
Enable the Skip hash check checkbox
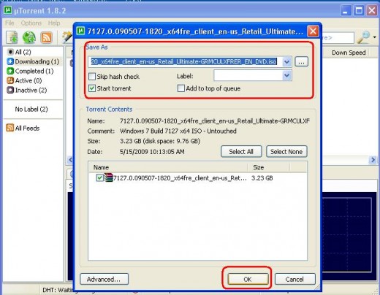92,77
